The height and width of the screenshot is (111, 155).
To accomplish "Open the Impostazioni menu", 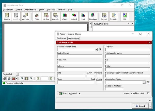I will pyautogui.click(x=30, y=10).
